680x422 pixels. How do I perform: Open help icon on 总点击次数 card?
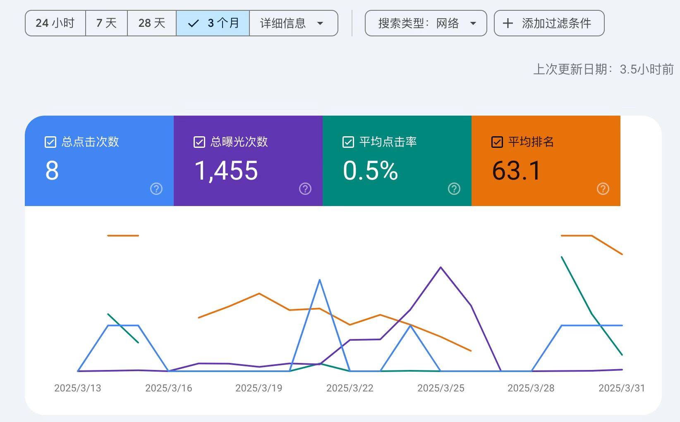[156, 189]
